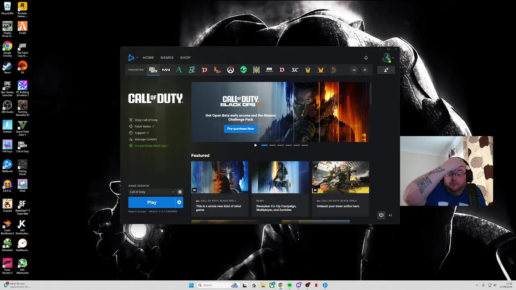Open the Support link
The width and height of the screenshot is (516, 290).
(x=139, y=133)
